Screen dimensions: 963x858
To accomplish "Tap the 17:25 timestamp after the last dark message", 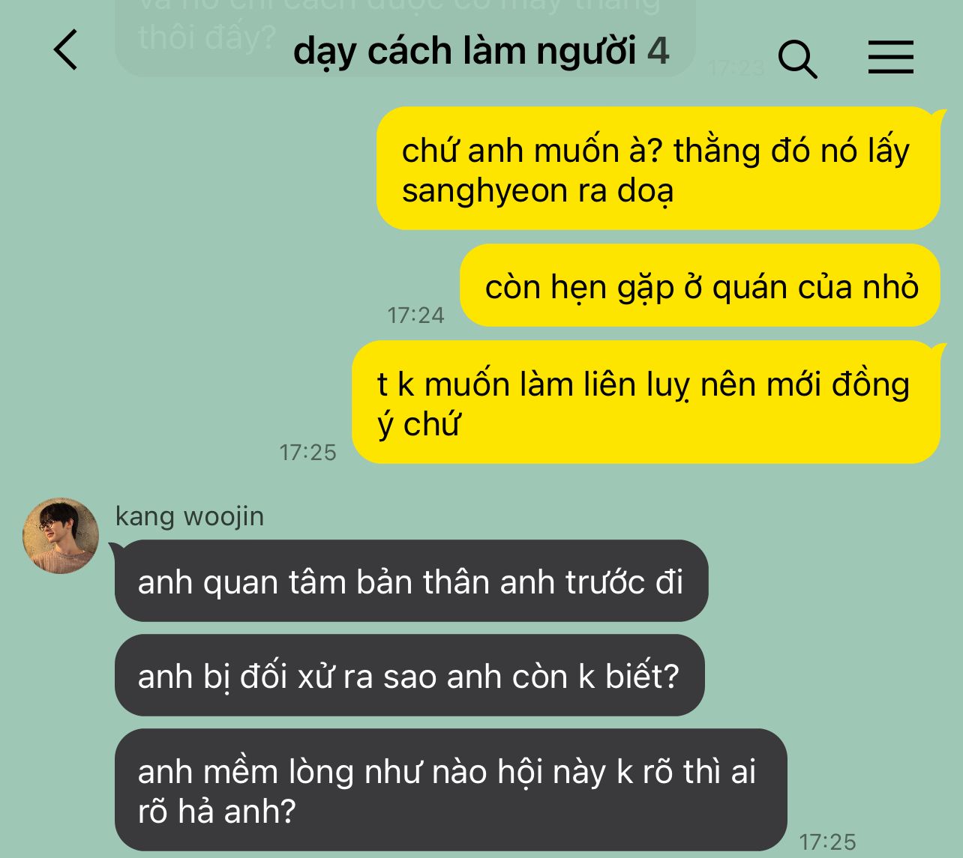I will tap(827, 842).
